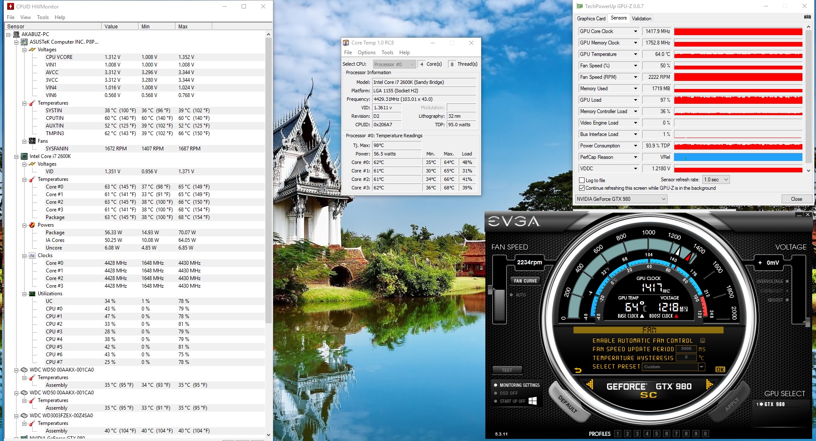Click the Fans icon under ASUSTeK
816x441 pixels.
point(32,141)
